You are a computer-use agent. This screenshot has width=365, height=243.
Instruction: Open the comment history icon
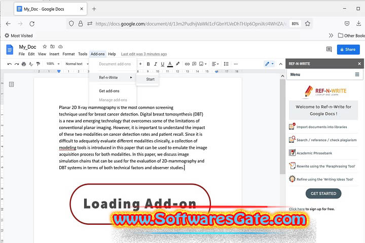(329, 49)
